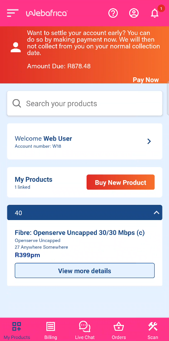The height and width of the screenshot is (341, 169).
Task: Go to the Orders tab
Action: [x=119, y=329]
